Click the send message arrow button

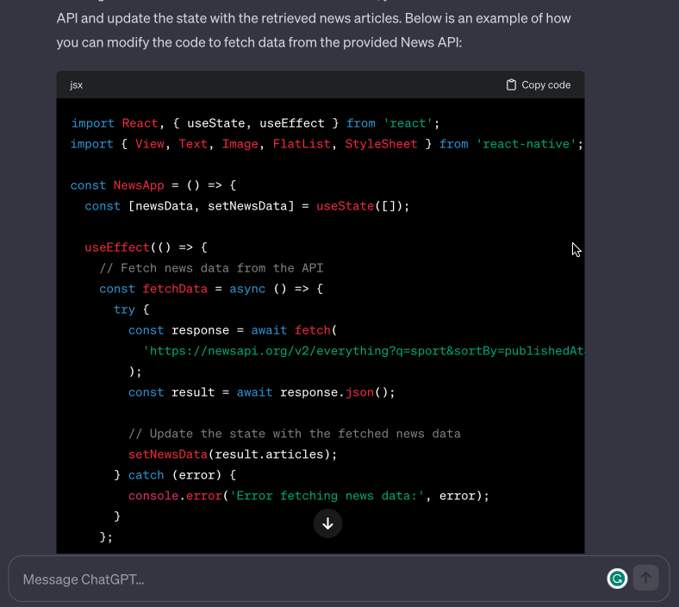pos(645,578)
